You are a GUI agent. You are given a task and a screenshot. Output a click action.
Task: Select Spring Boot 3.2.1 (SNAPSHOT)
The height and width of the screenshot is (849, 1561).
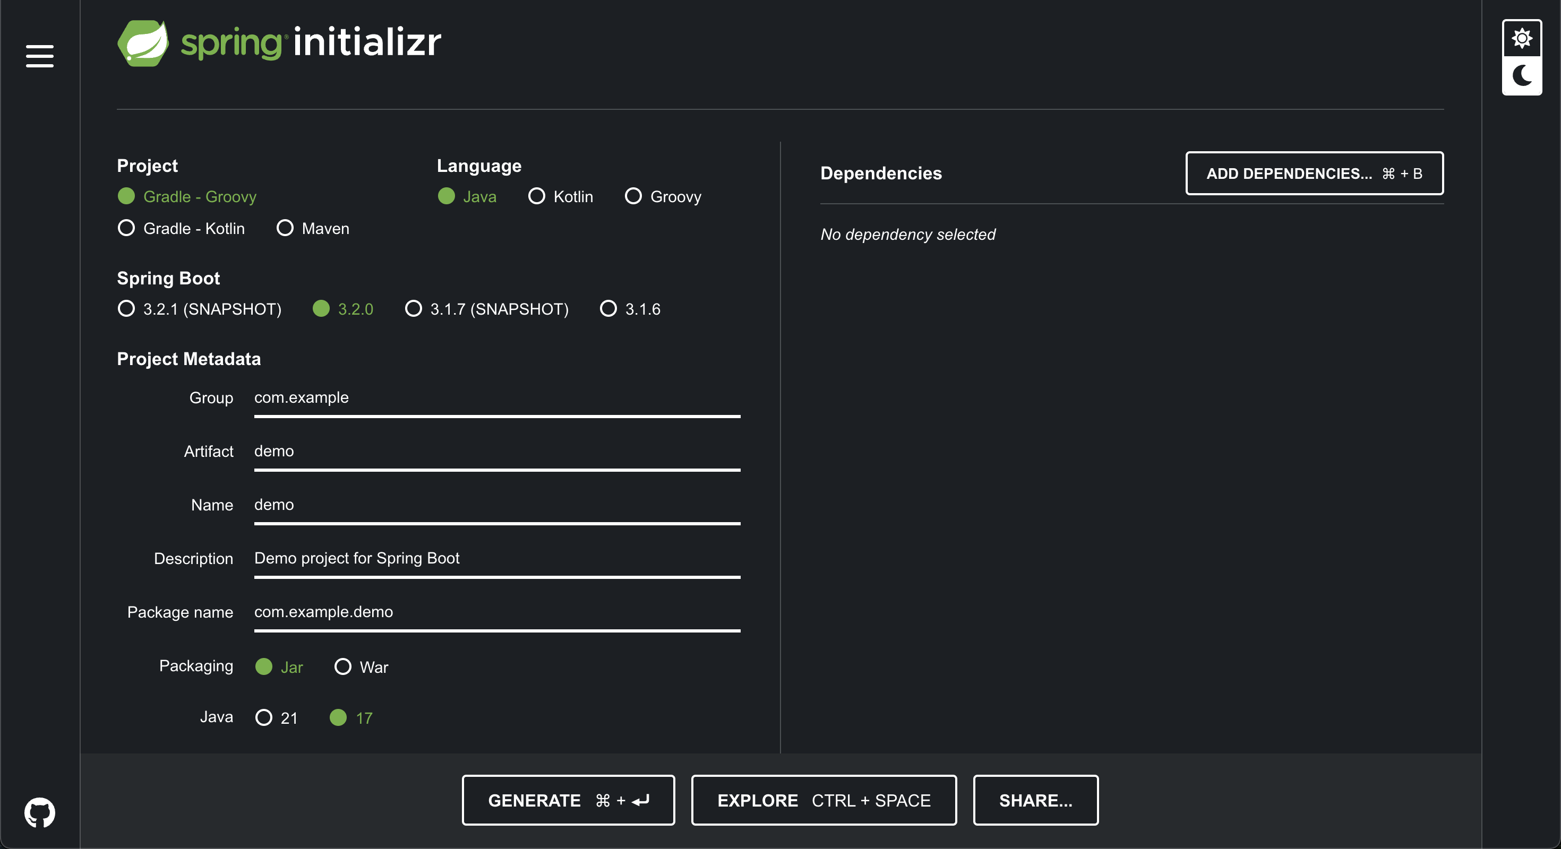(x=199, y=309)
